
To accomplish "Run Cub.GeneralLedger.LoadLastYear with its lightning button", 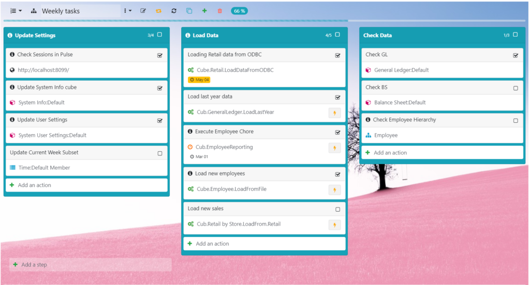I will click(x=334, y=112).
